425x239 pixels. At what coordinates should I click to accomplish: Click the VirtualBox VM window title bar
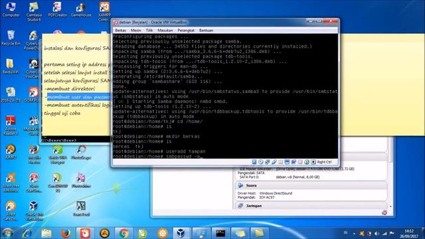(211, 22)
